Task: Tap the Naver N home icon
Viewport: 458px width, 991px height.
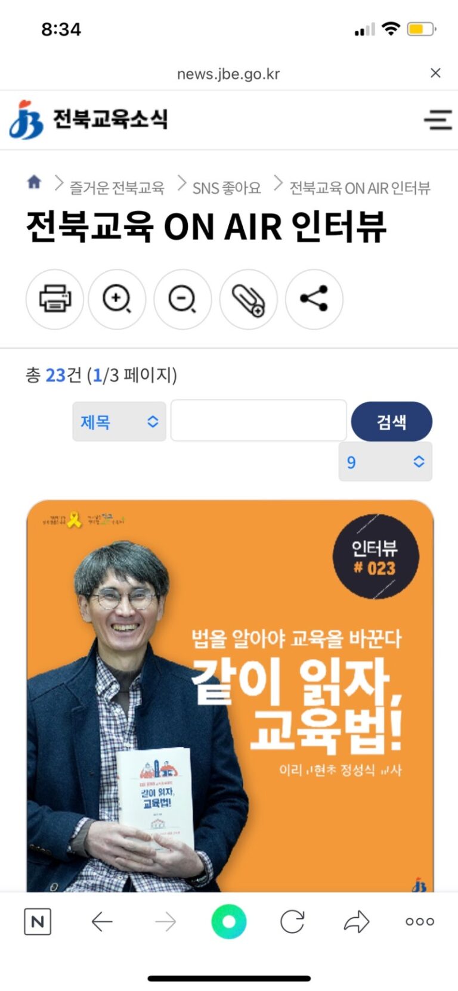Action: tap(38, 922)
